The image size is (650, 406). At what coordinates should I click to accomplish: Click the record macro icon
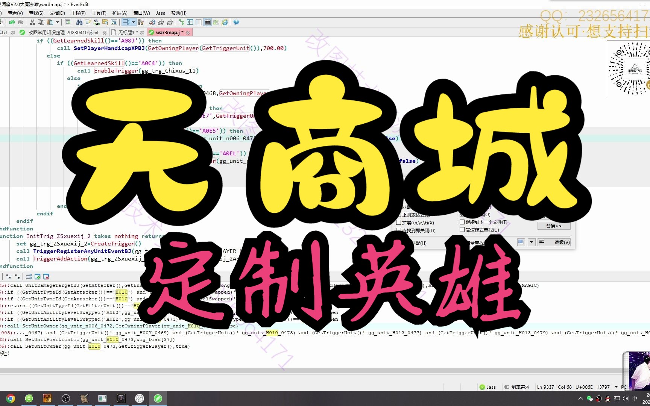click(x=152, y=23)
